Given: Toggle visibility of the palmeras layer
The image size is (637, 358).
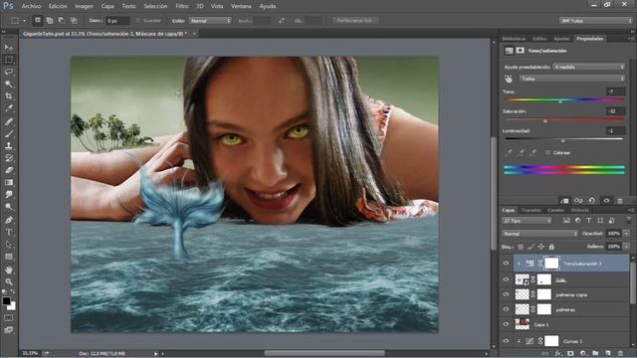Looking at the screenshot, I should [x=506, y=309].
